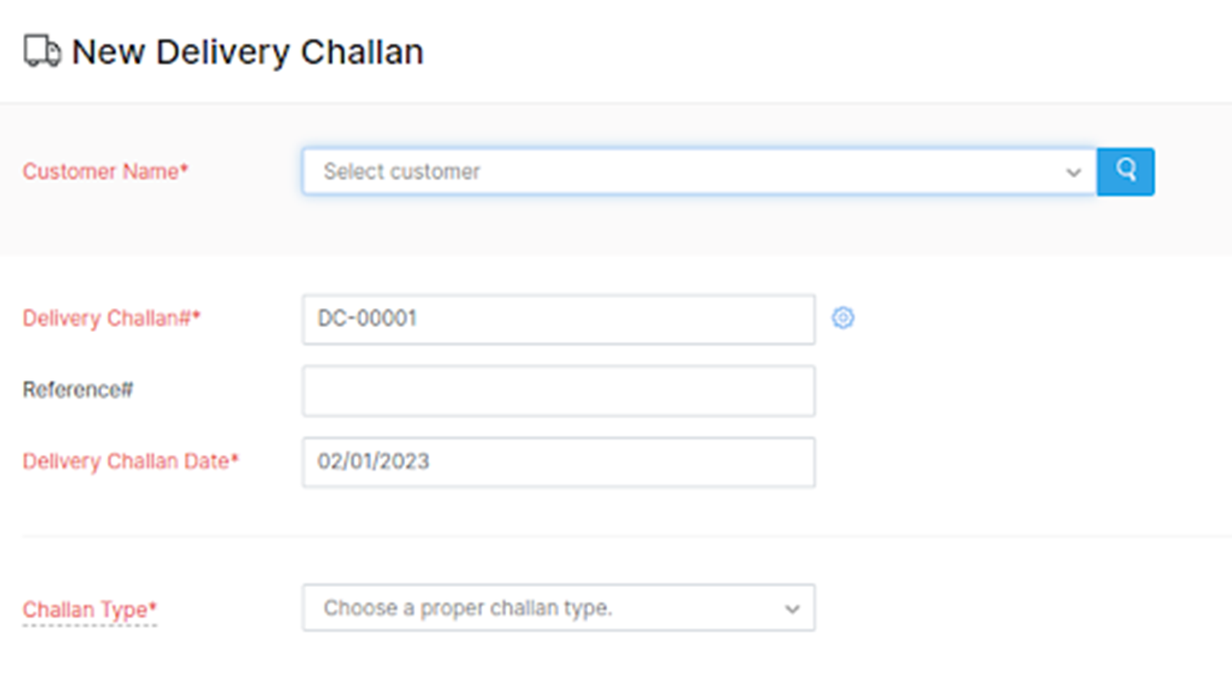The height and width of the screenshot is (693, 1232).
Task: Click the Reference# label
Action: tap(78, 390)
